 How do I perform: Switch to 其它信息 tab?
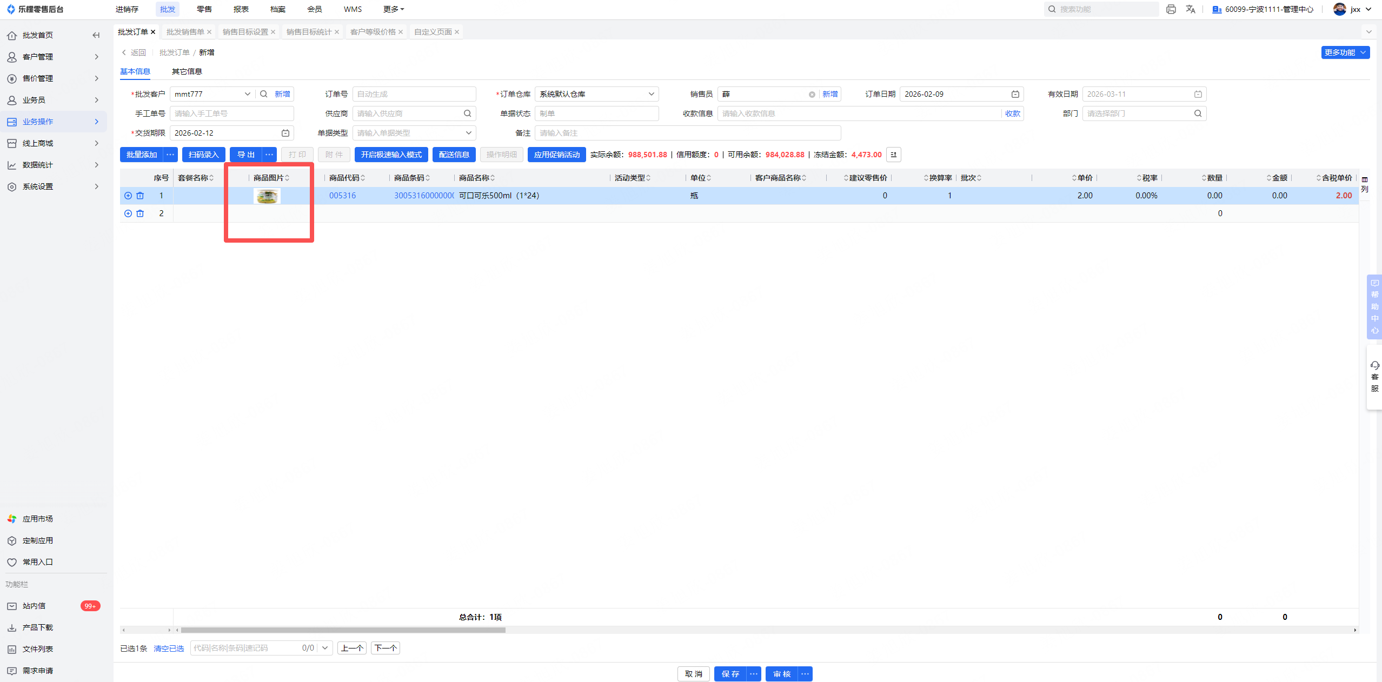point(187,71)
